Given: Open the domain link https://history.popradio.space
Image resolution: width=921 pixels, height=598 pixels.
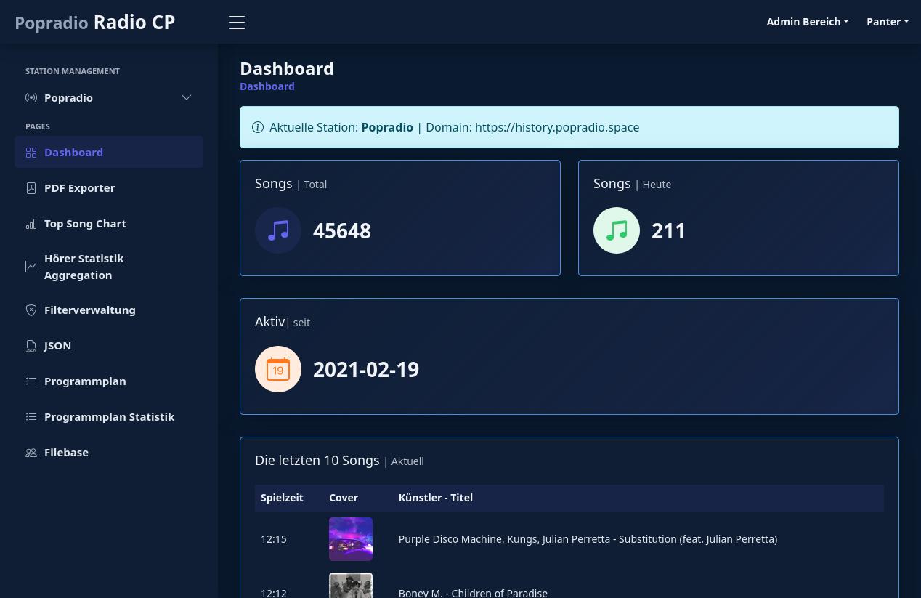Looking at the screenshot, I should (x=557, y=127).
